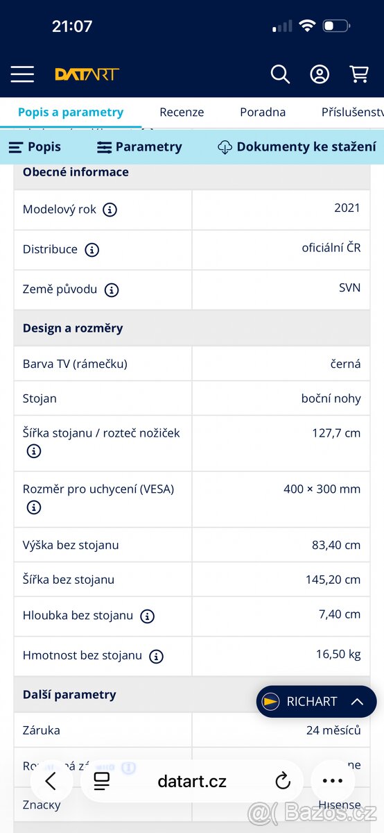The image size is (384, 833).
Task: Switch to the Recenze tab
Action: pyautogui.click(x=182, y=112)
